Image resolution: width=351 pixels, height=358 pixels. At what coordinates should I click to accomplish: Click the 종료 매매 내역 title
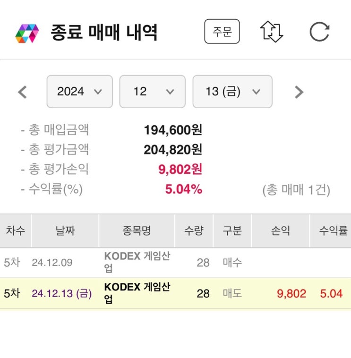click(104, 33)
